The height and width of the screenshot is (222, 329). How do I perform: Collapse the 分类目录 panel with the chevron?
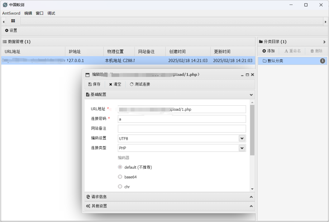click(x=325, y=42)
